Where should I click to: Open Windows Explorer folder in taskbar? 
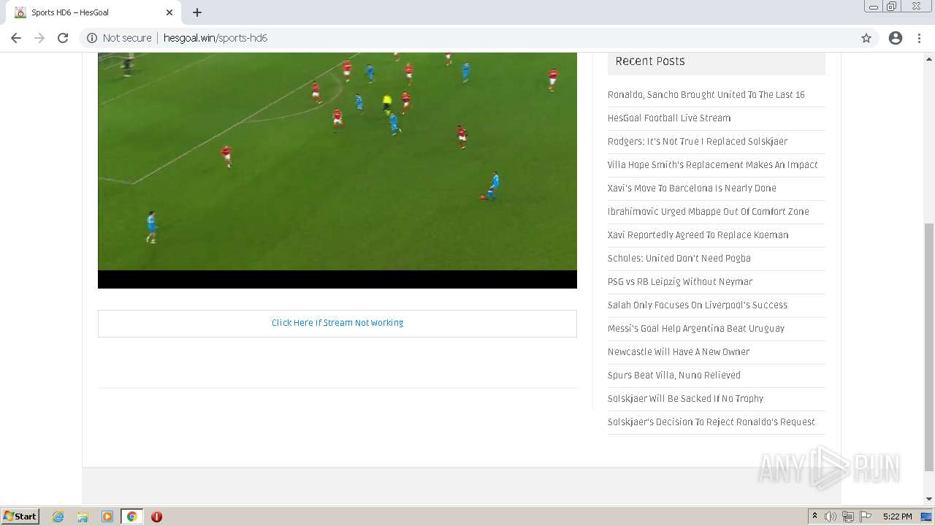83,517
